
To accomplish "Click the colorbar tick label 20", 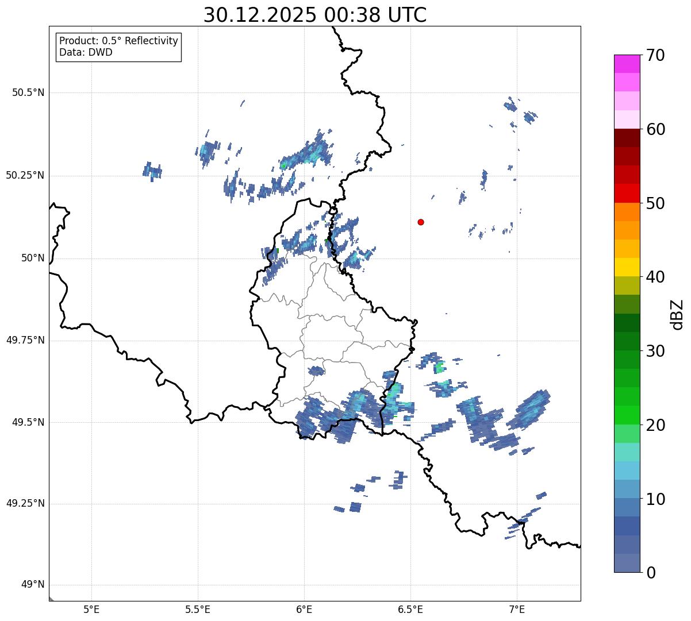I will tap(655, 425).
